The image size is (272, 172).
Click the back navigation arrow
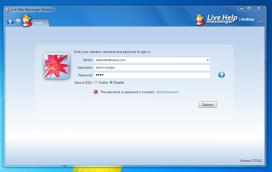10,22
